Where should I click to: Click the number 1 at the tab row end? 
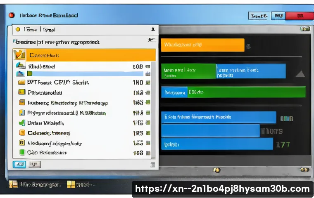tap(153, 29)
